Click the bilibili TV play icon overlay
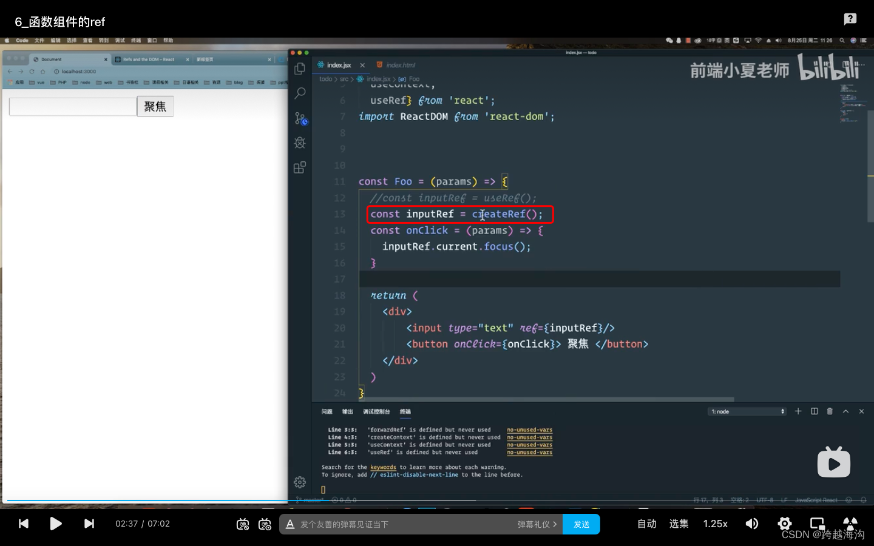The width and height of the screenshot is (874, 546). [834, 462]
